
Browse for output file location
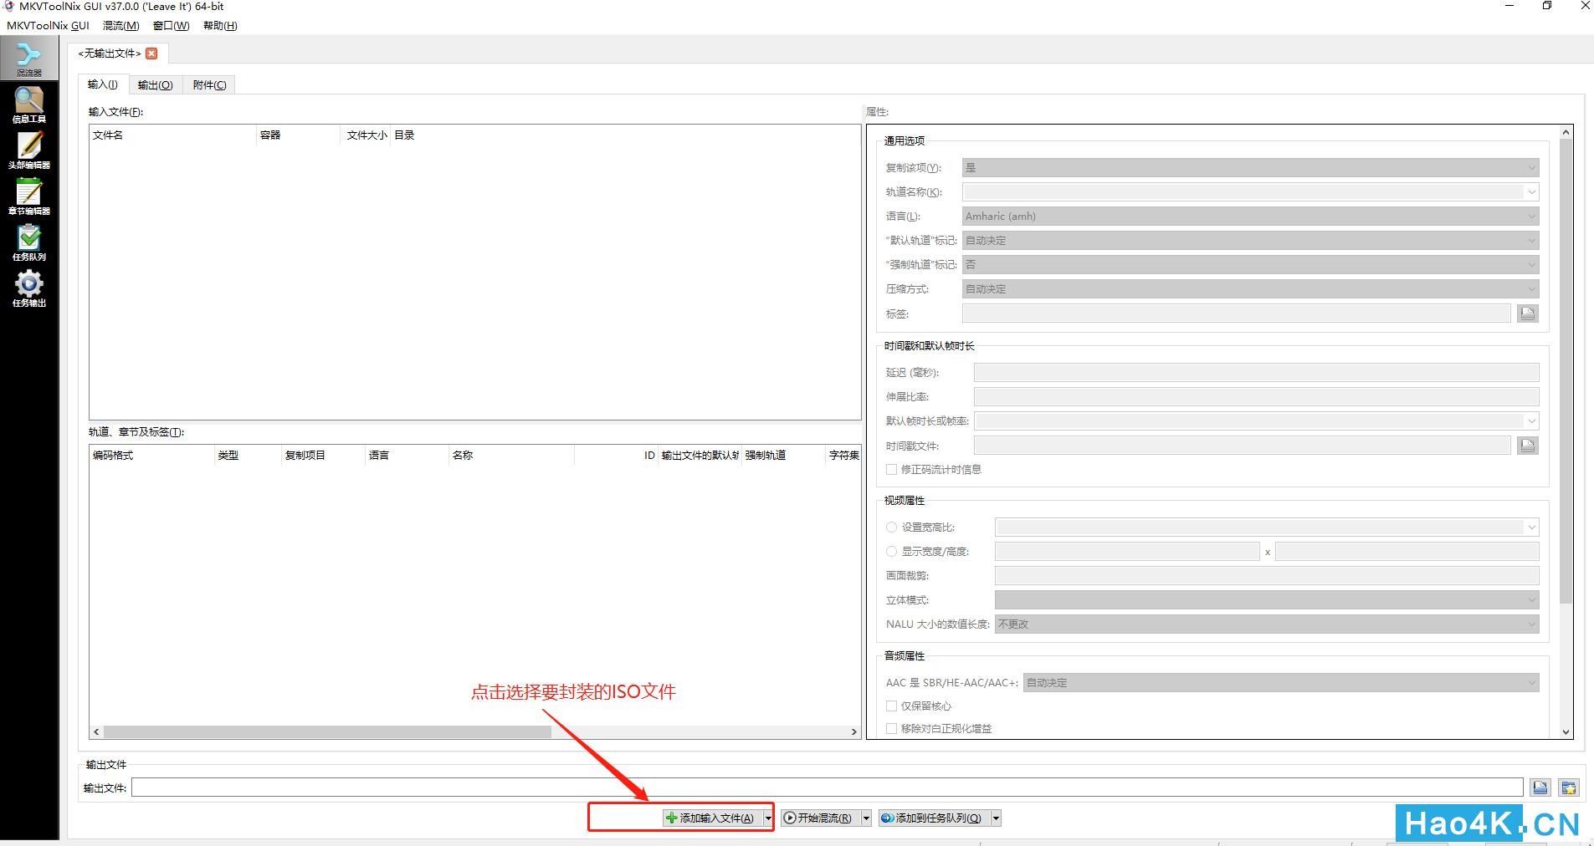pyautogui.click(x=1540, y=787)
